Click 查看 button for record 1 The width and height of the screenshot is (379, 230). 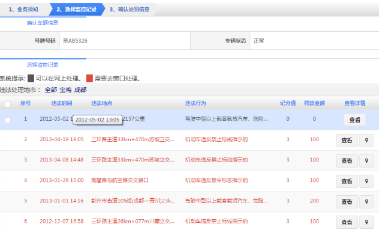click(354, 120)
